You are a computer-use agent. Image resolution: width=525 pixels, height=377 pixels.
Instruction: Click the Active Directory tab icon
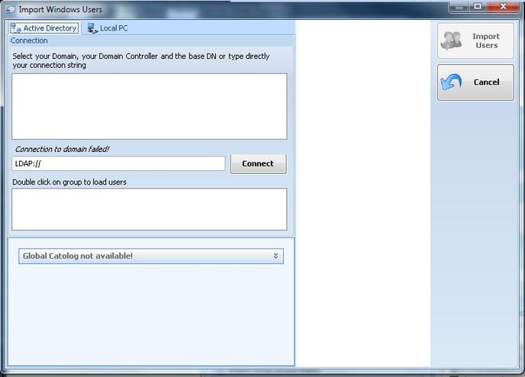pyautogui.click(x=16, y=28)
